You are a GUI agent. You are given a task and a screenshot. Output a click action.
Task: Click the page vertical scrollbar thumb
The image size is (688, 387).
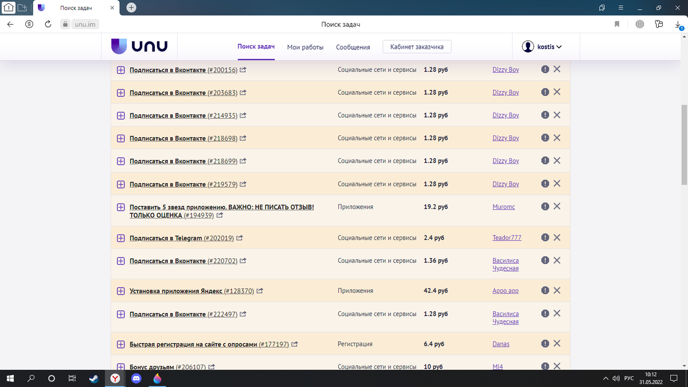[x=684, y=144]
